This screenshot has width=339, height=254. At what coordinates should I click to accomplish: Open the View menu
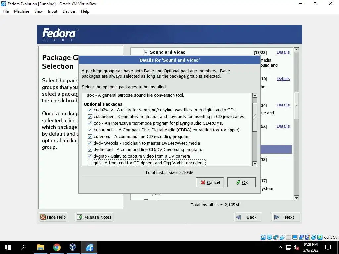(38, 11)
